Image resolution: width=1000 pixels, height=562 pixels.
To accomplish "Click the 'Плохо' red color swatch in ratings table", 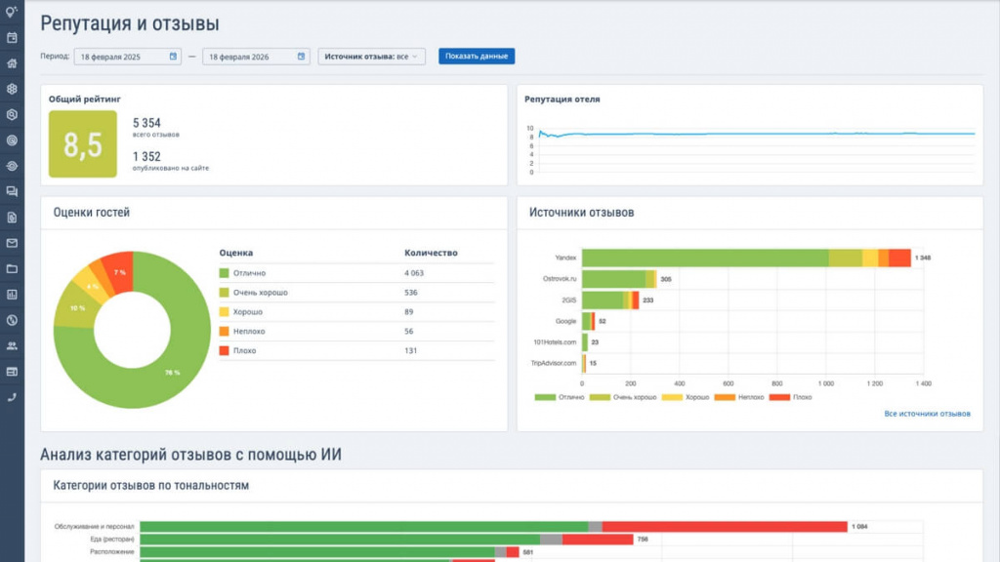I will tap(224, 350).
